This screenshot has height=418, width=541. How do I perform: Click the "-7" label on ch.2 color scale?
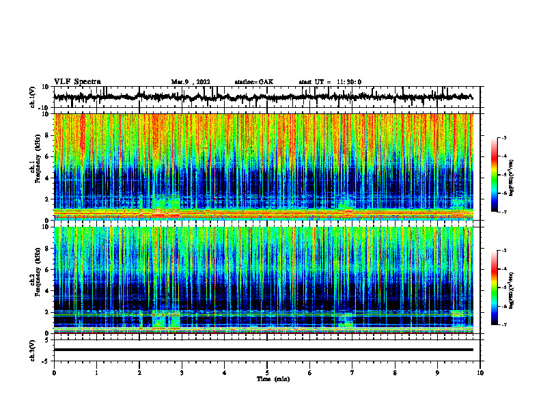(x=503, y=325)
